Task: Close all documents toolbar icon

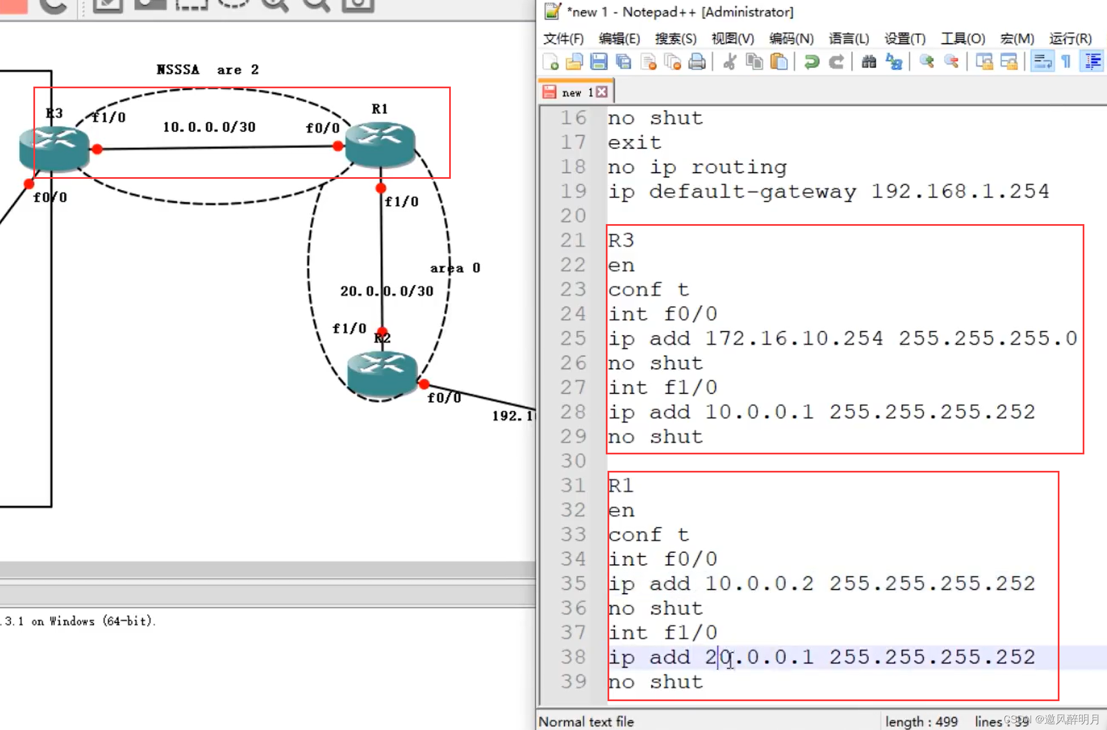Action: [x=673, y=61]
